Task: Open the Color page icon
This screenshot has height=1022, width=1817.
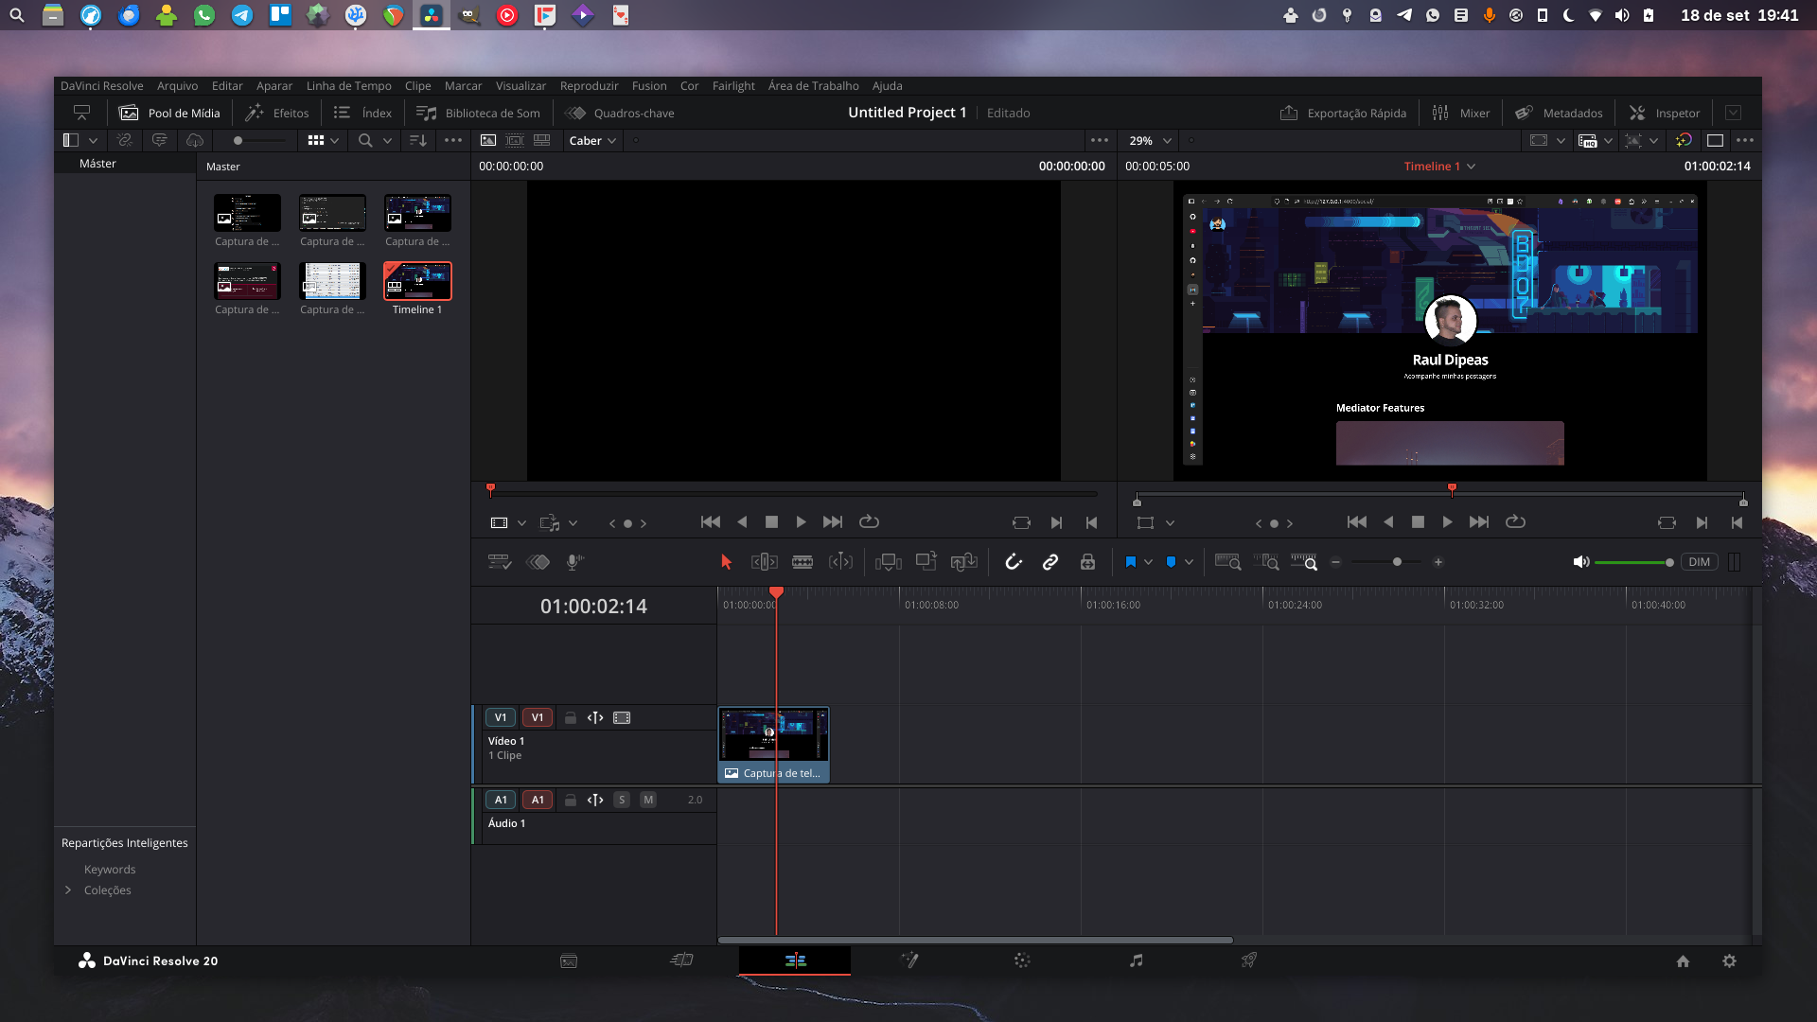Action: tap(1021, 960)
